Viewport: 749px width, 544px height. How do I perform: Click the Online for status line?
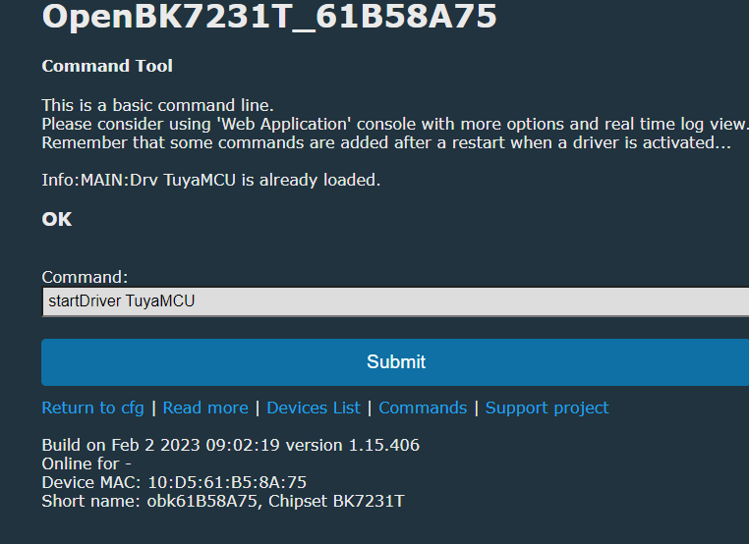coord(86,463)
